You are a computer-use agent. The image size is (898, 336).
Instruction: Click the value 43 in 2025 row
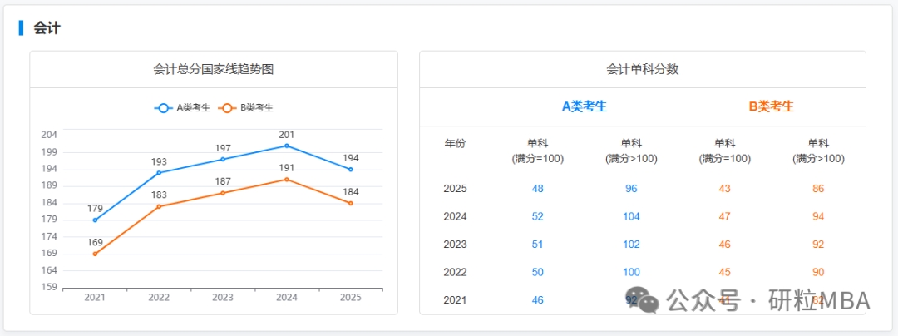click(724, 189)
